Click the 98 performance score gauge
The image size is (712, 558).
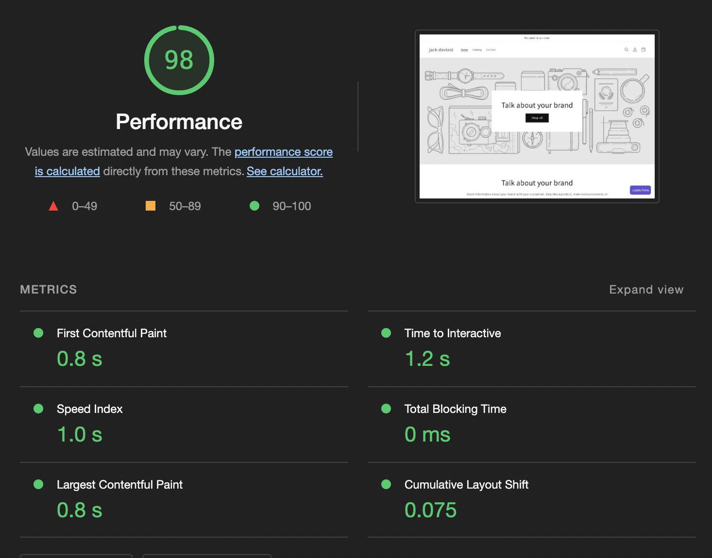(179, 60)
